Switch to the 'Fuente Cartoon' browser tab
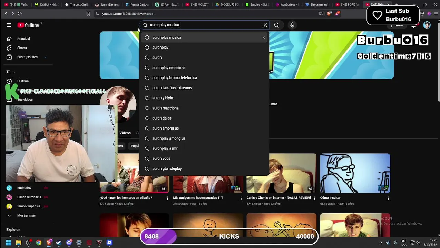Image resolution: width=440 pixels, height=248 pixels. click(x=138, y=4)
